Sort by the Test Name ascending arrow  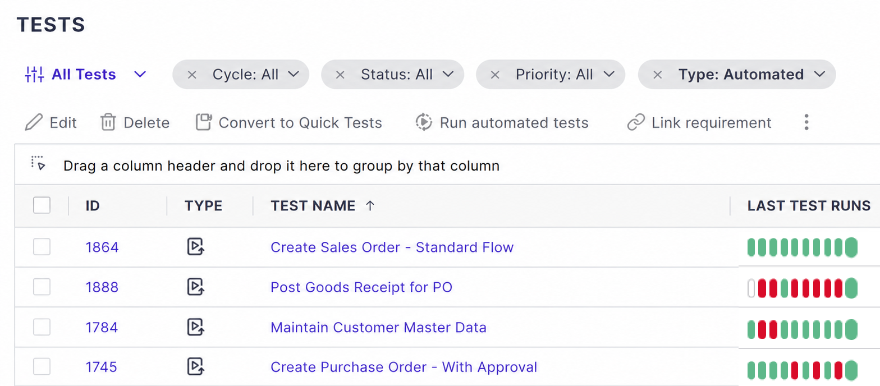370,206
